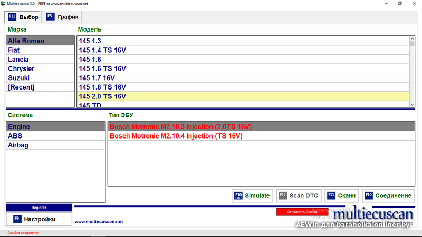
Task: Close the Multiecuscan window
Action: point(414,4)
